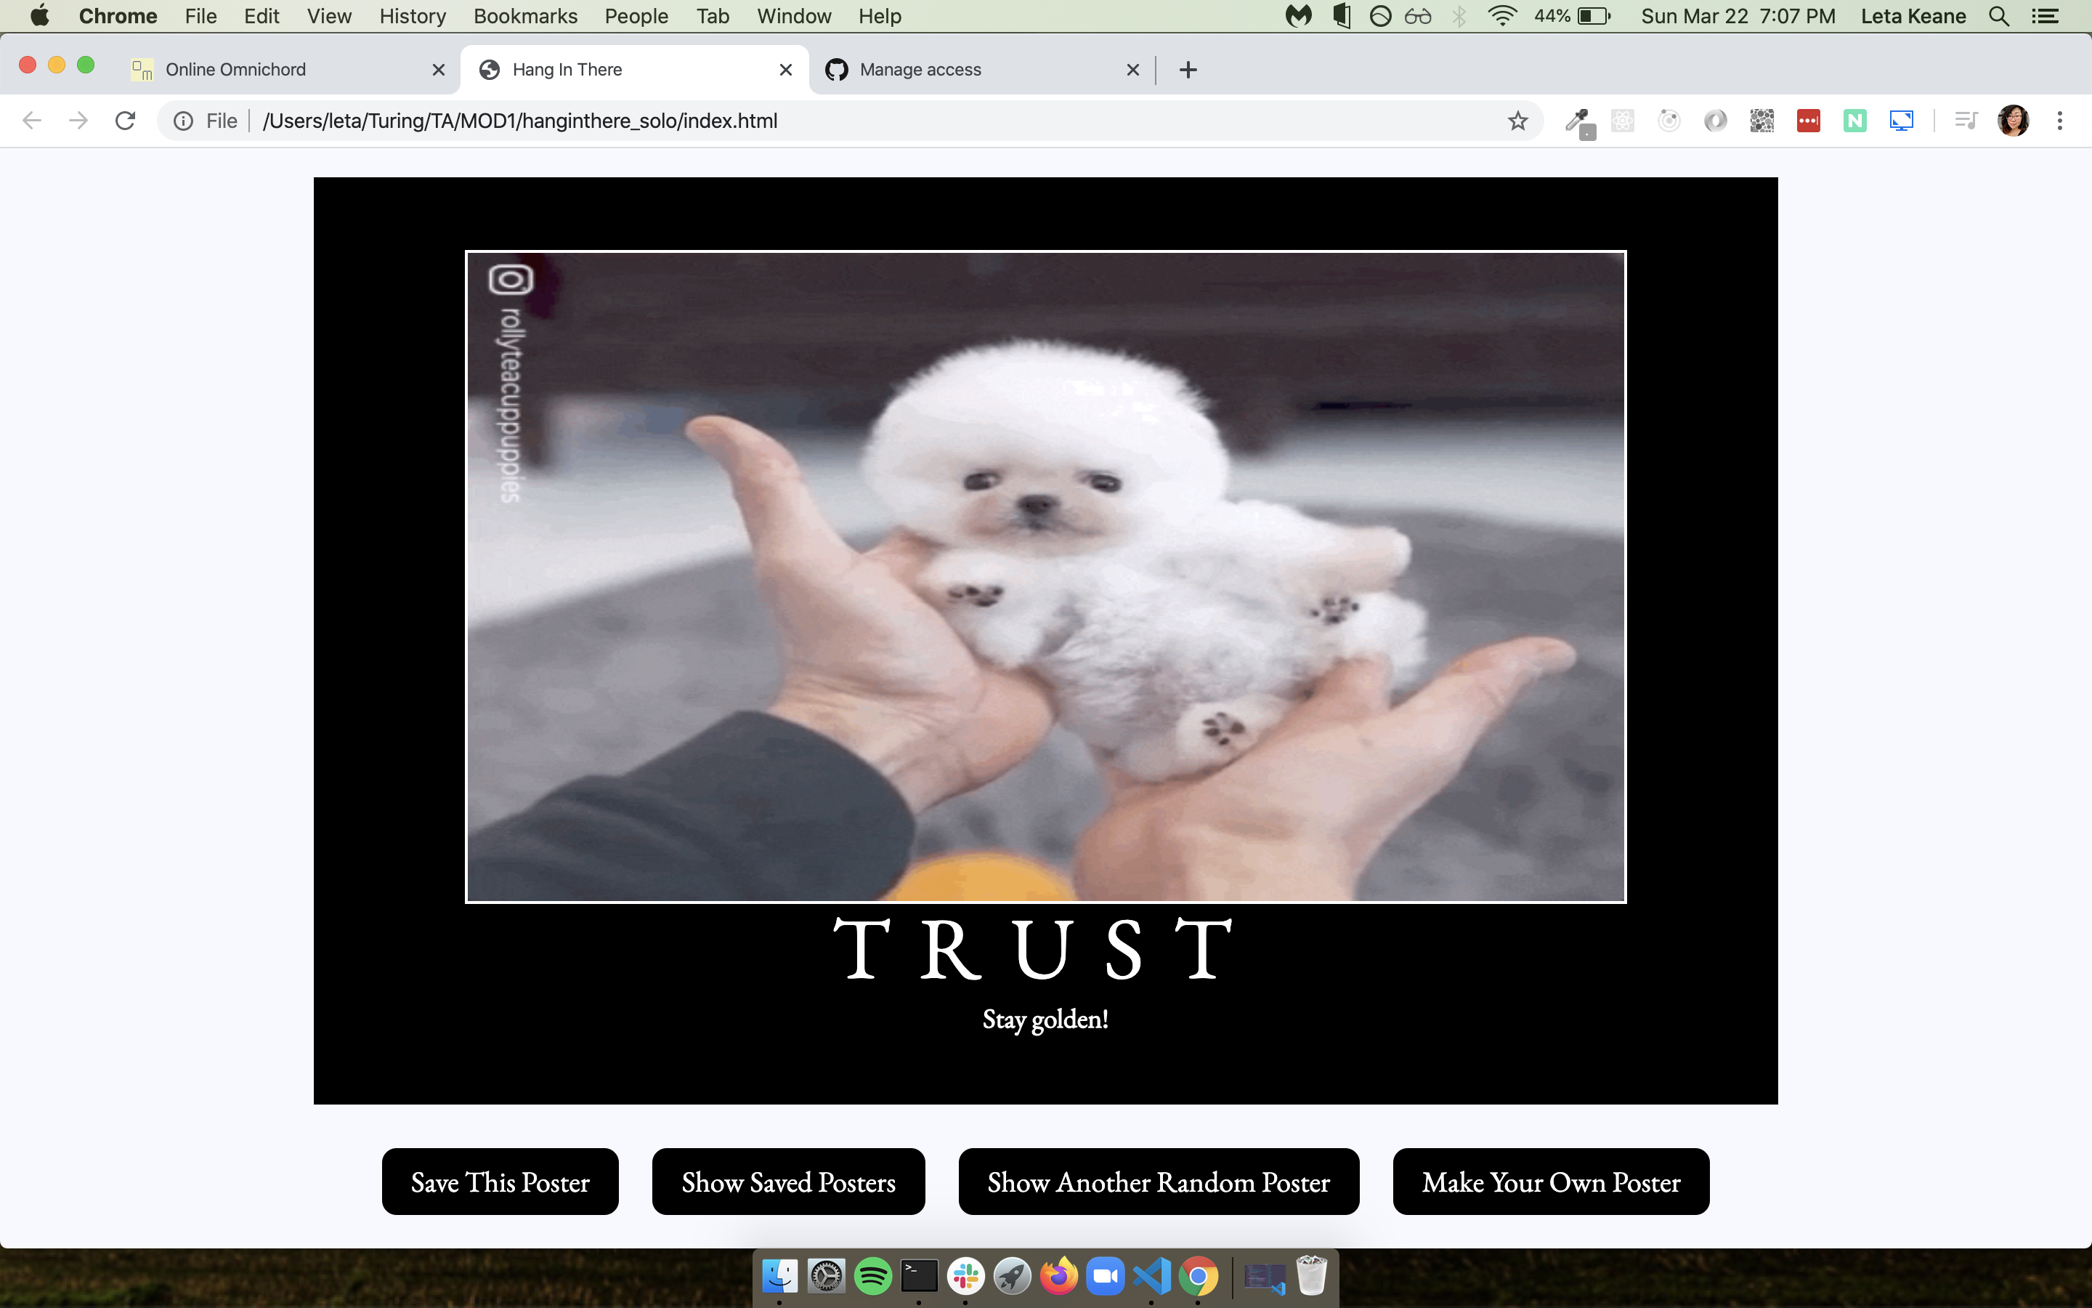Reload the Hang In There page
2092x1308 pixels.
click(126, 121)
